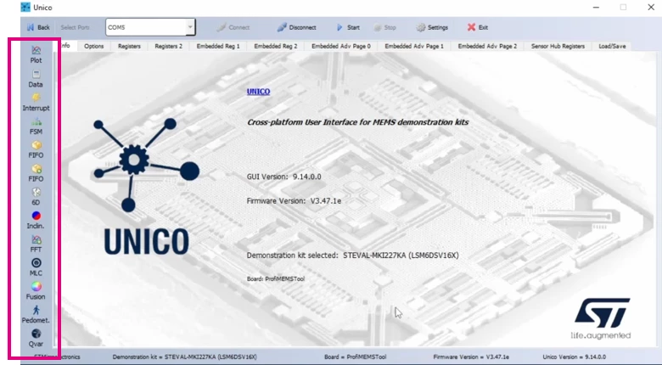
Task: Close the Unico window
Action: tap(651, 7)
